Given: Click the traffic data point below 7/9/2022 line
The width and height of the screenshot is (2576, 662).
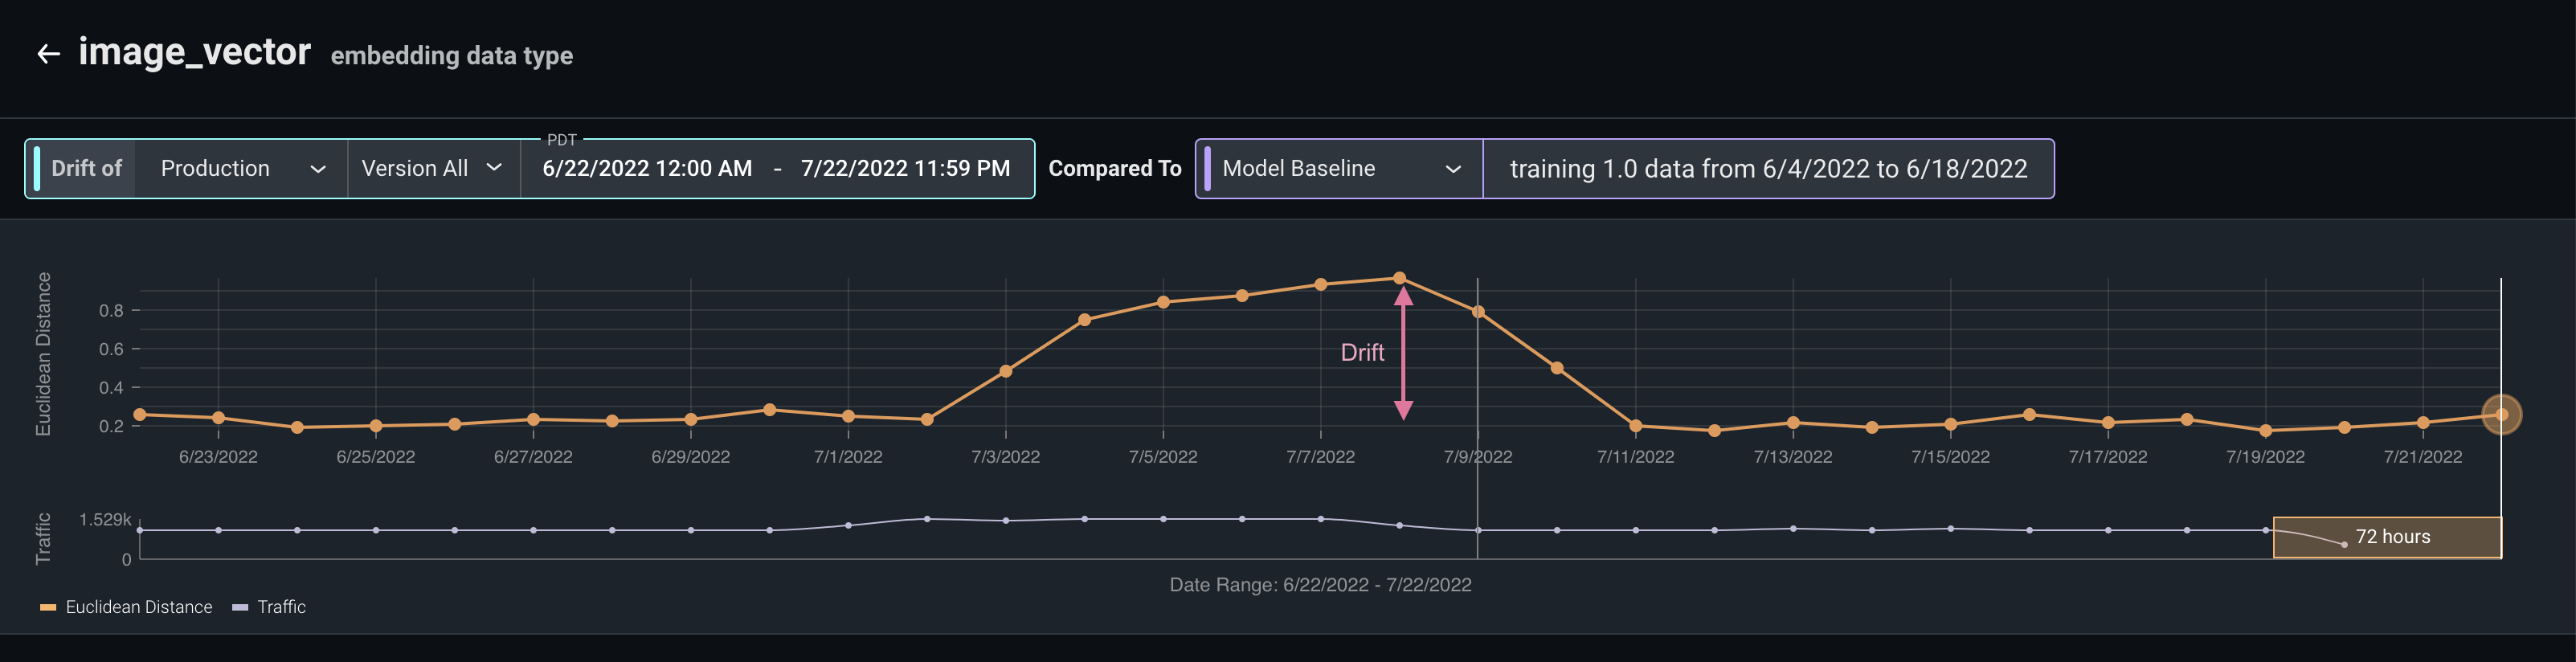Looking at the screenshot, I should click(1478, 530).
